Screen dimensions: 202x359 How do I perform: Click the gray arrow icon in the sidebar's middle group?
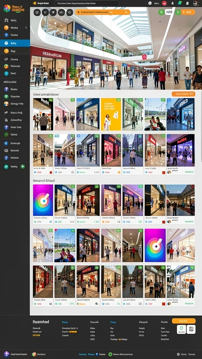pyautogui.click(x=6, y=113)
